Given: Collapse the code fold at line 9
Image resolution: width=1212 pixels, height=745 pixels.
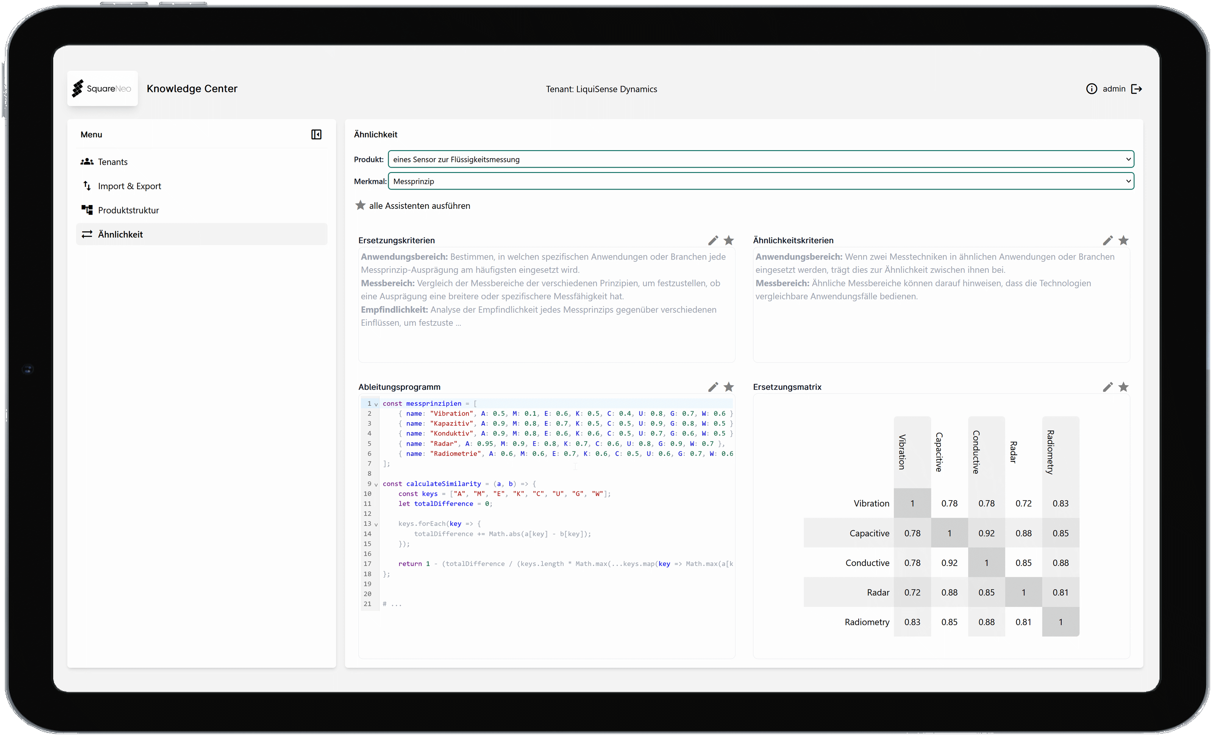Looking at the screenshot, I should (x=376, y=484).
